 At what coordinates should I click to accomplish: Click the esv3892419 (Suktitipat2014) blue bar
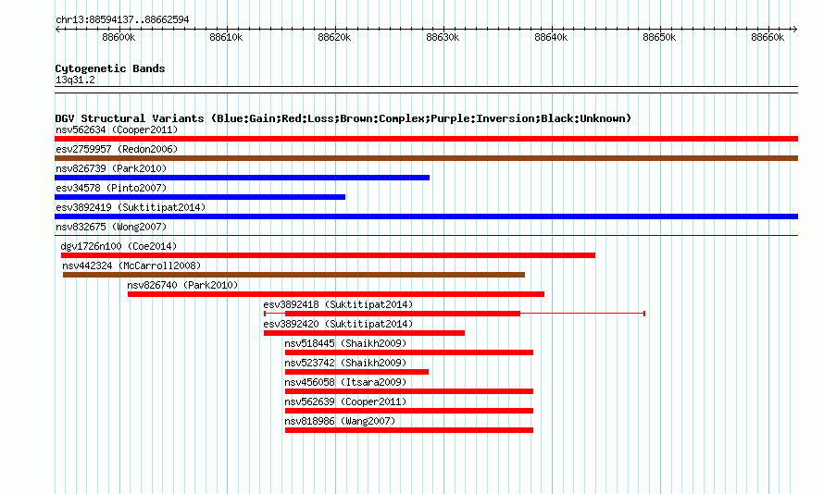coord(426,216)
